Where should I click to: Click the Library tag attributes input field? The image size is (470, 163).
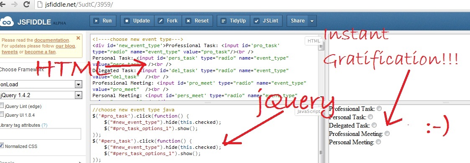point(40,134)
